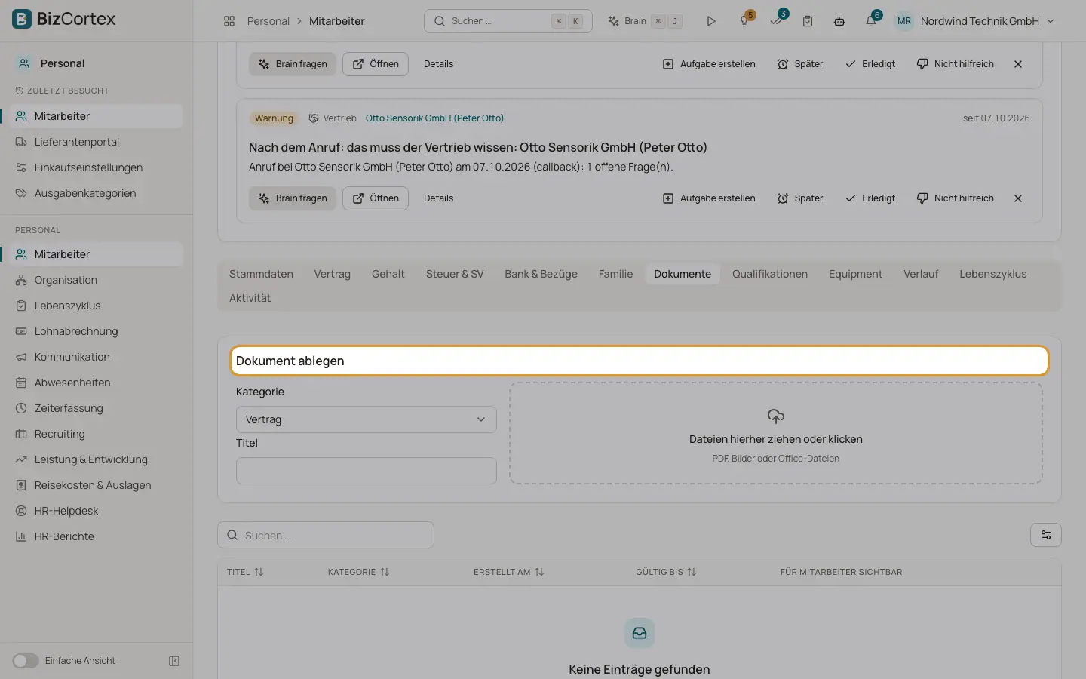Snooze the Otto Sensorik warning with Später
This screenshot has width=1086, height=679.
pyautogui.click(x=800, y=198)
